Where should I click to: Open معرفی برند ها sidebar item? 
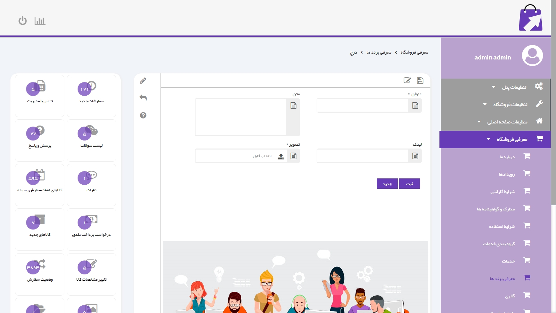click(x=502, y=279)
